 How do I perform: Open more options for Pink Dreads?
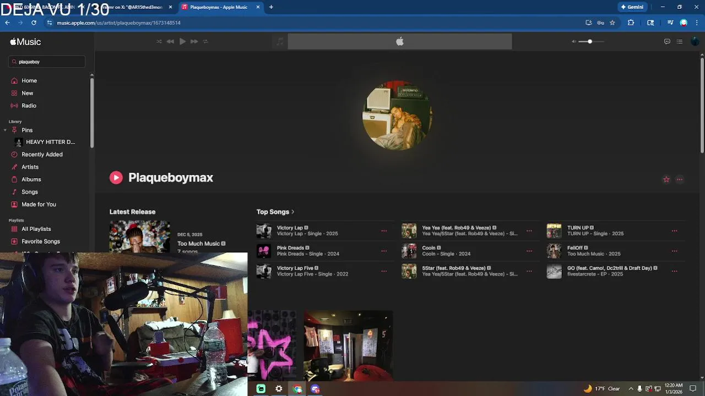(x=384, y=251)
